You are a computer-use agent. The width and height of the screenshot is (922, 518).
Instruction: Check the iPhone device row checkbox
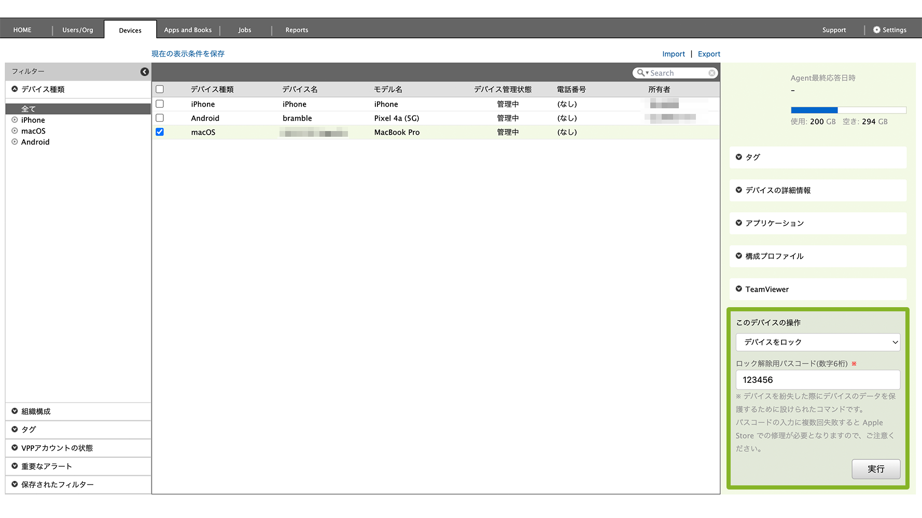click(x=160, y=104)
